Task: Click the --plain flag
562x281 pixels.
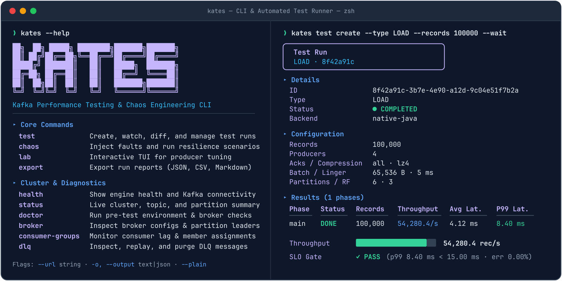Action: point(194,264)
